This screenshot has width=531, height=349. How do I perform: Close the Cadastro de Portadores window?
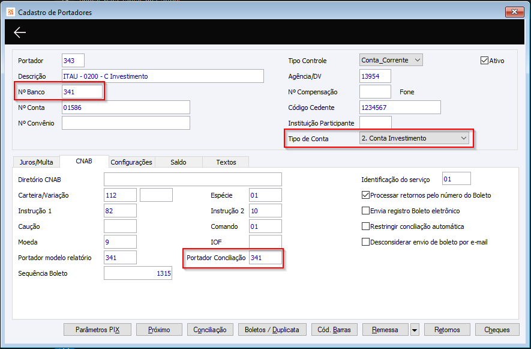click(x=514, y=12)
